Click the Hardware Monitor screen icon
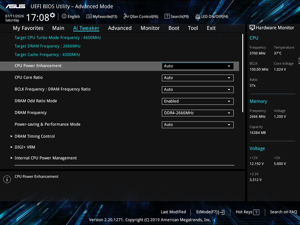 point(252,28)
